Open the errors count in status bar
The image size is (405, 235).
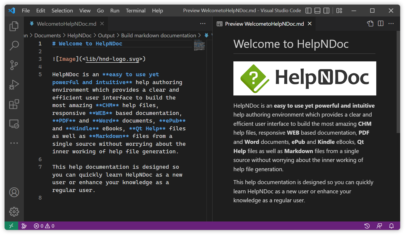tap(38, 226)
